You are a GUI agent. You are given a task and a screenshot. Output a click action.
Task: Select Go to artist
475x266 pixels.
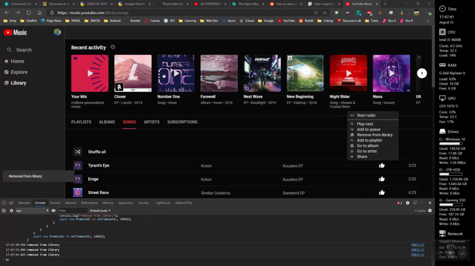point(373,151)
